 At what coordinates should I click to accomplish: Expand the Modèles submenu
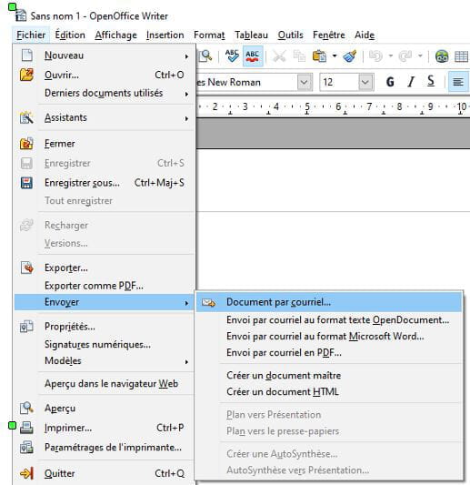(186, 362)
